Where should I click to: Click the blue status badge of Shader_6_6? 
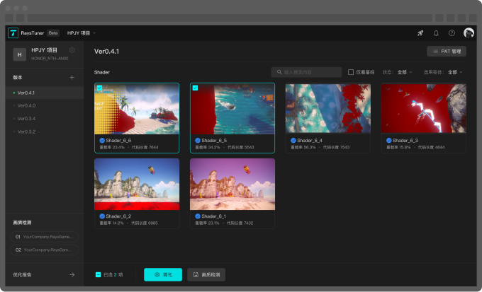(x=102, y=141)
